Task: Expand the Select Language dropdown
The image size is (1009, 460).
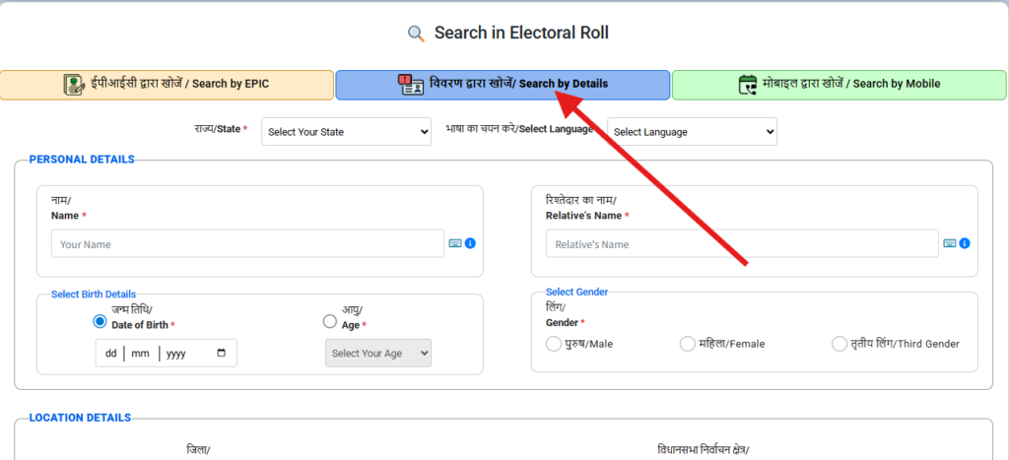Action: (692, 132)
